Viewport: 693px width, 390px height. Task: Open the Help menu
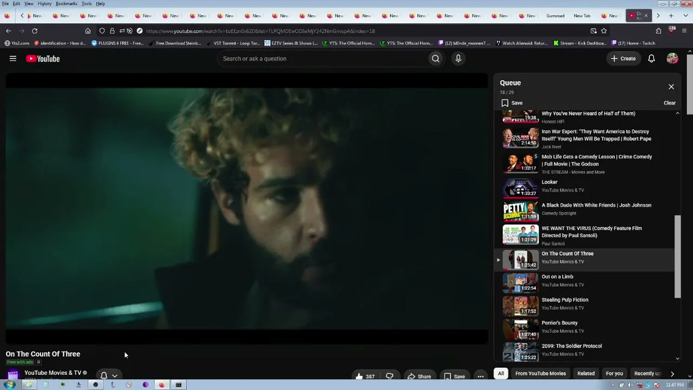point(100,4)
